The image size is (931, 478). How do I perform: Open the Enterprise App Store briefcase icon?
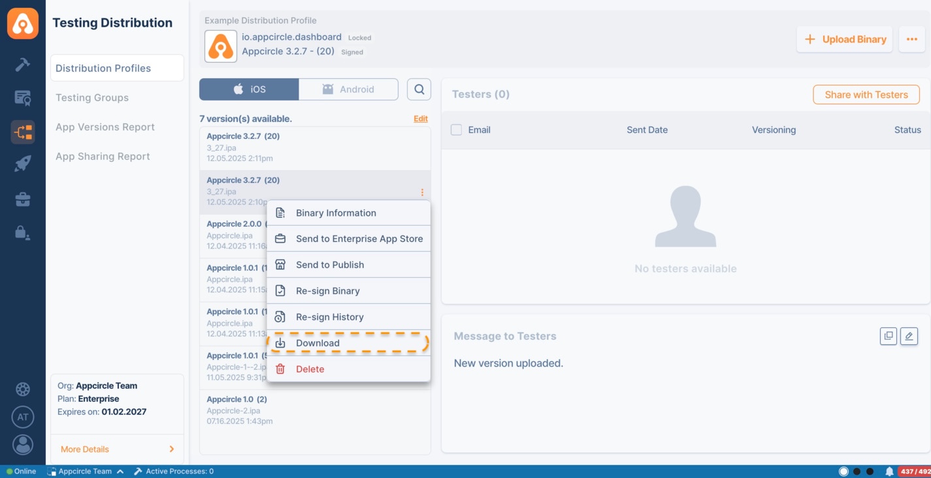pos(23,199)
